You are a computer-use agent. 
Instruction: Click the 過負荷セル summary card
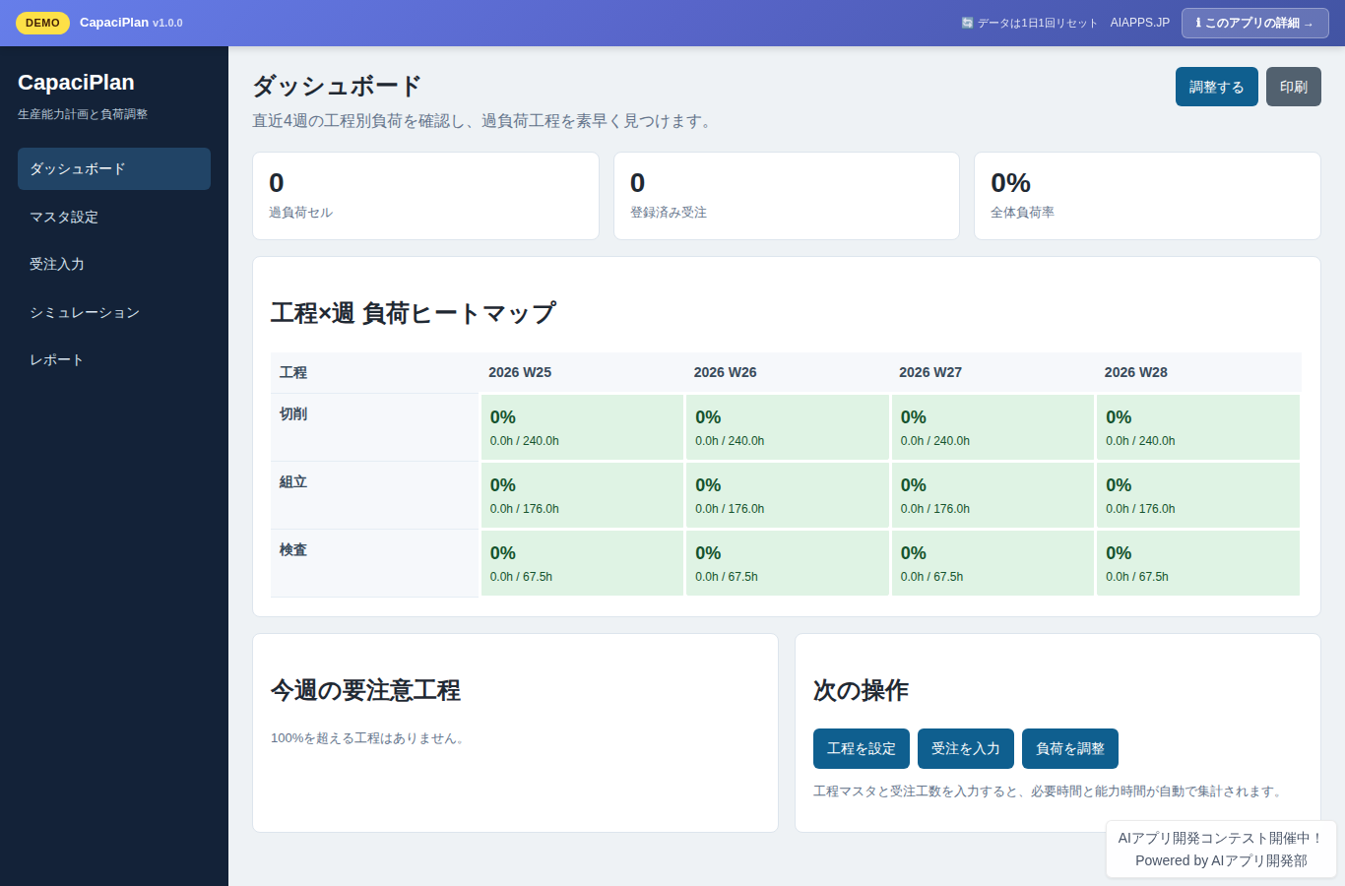coord(425,196)
